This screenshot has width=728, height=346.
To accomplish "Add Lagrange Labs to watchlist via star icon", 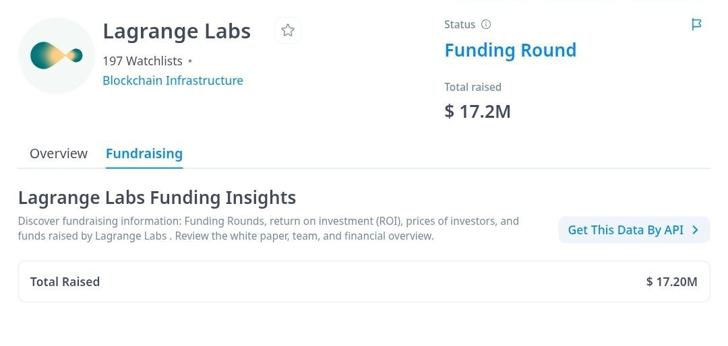I will coord(288,30).
